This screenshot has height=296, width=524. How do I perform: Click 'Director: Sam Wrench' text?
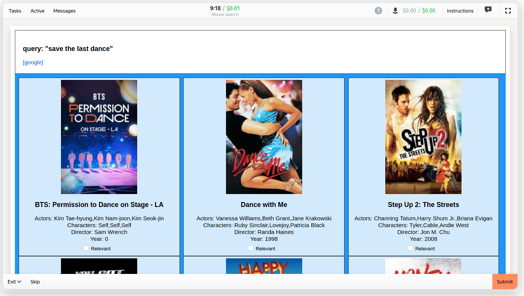(99, 232)
